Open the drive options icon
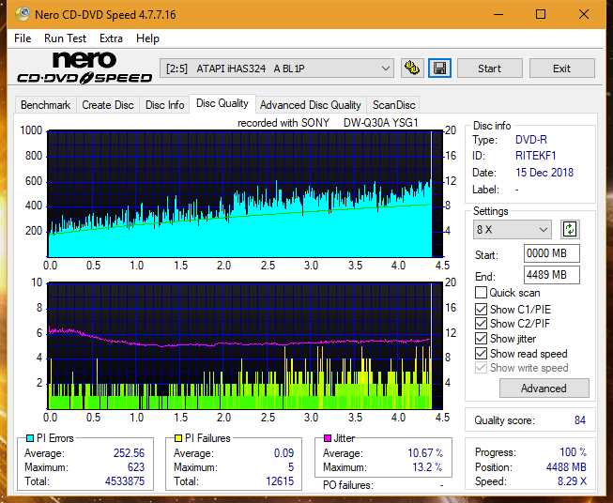This screenshot has height=503, width=613. [412, 69]
